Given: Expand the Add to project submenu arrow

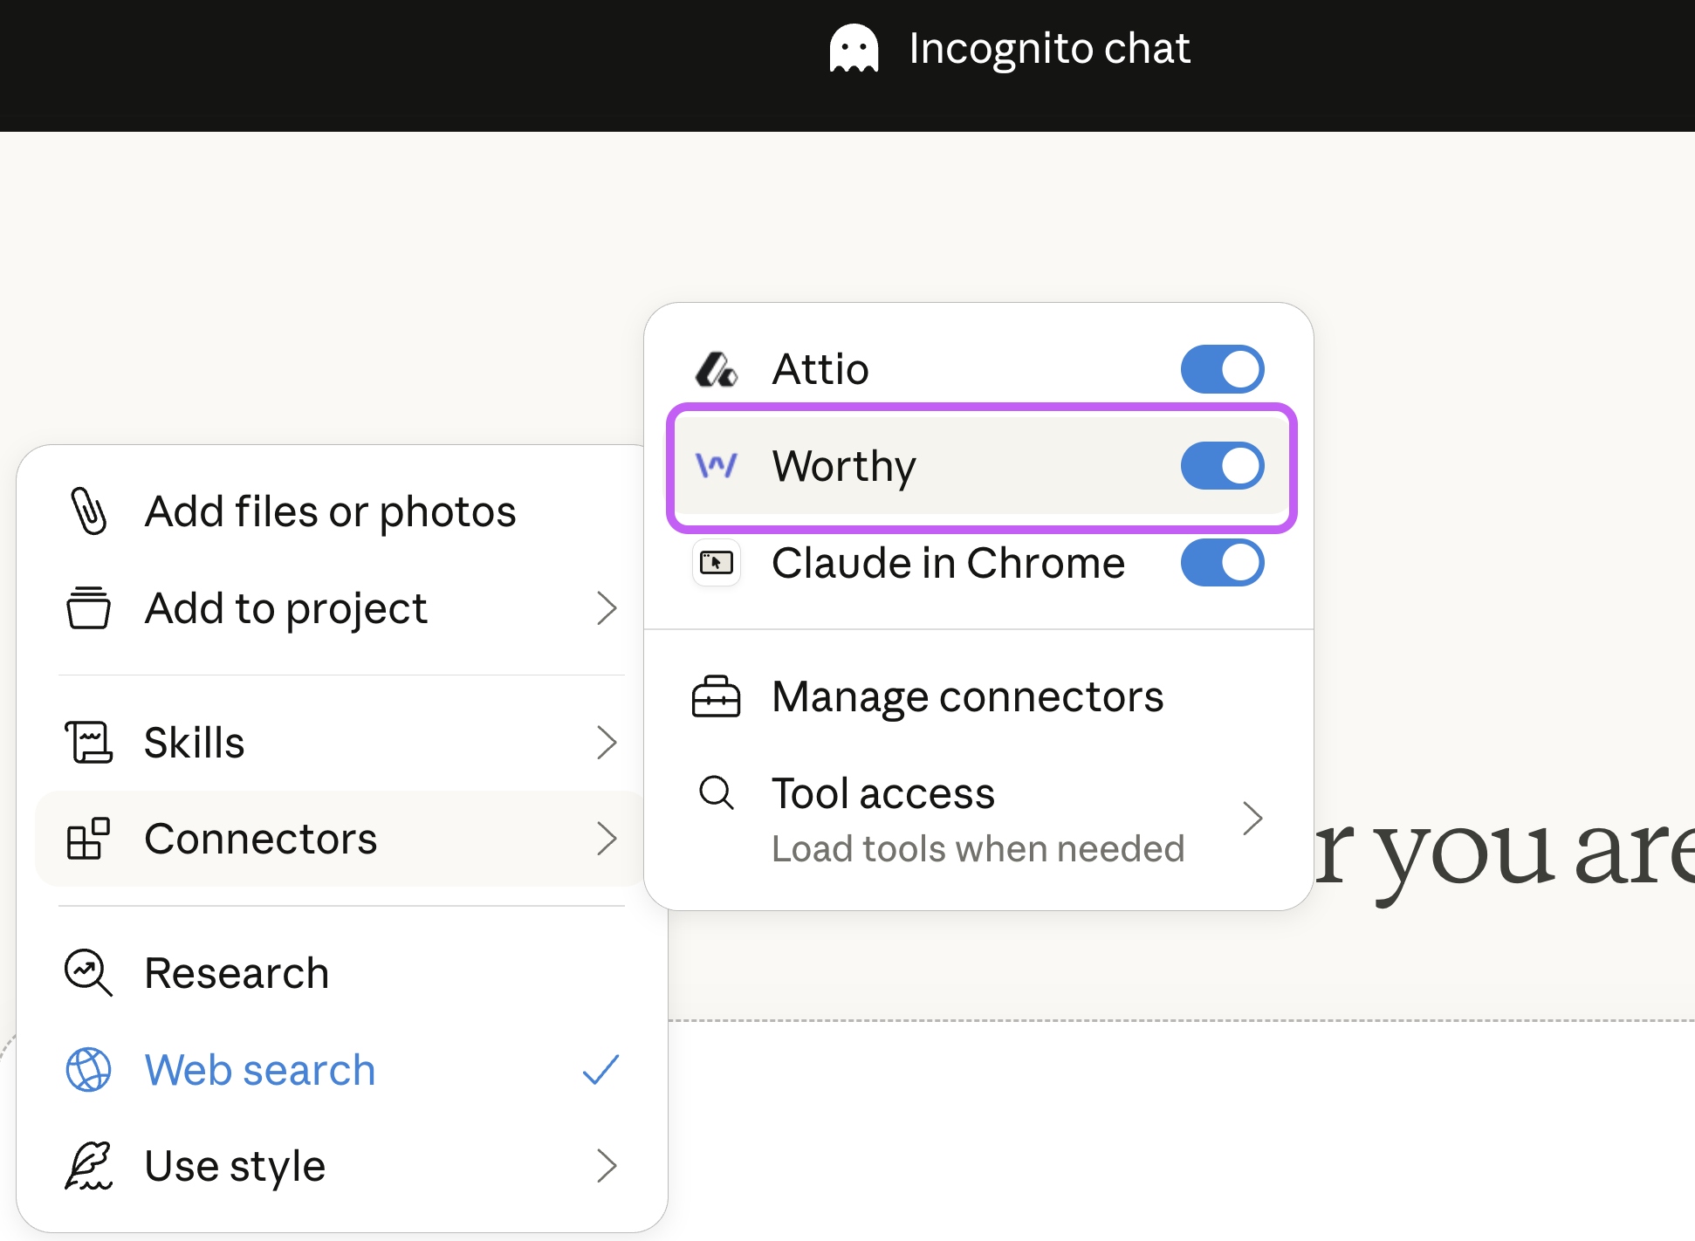Looking at the screenshot, I should coord(607,608).
